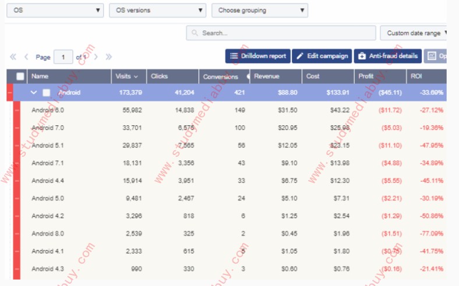The image size is (459, 286).
Task: Select the Android 4.2 row name
Action: 48,216
